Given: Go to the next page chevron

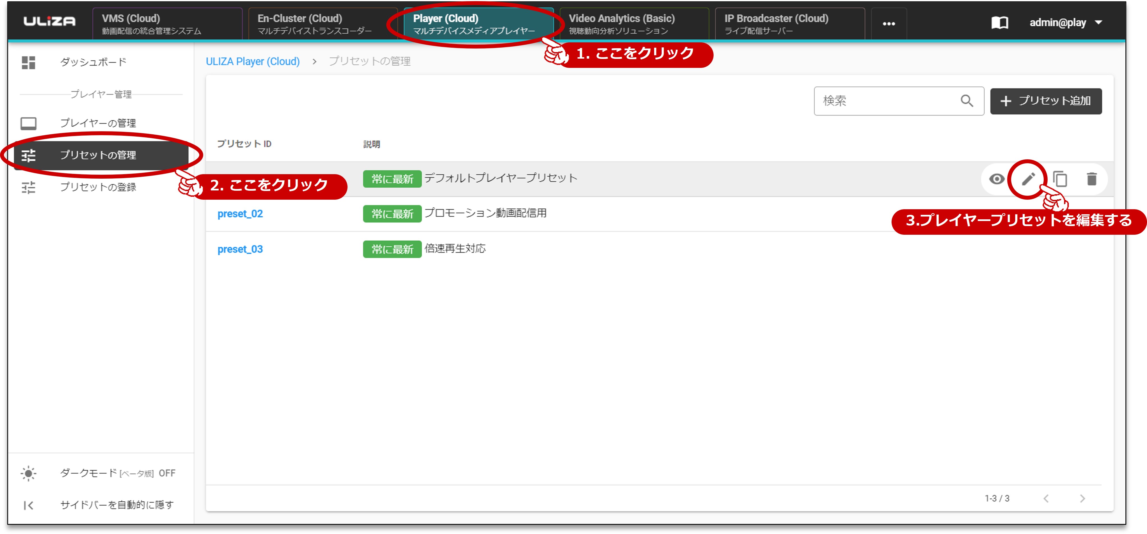Looking at the screenshot, I should pos(1082,498).
